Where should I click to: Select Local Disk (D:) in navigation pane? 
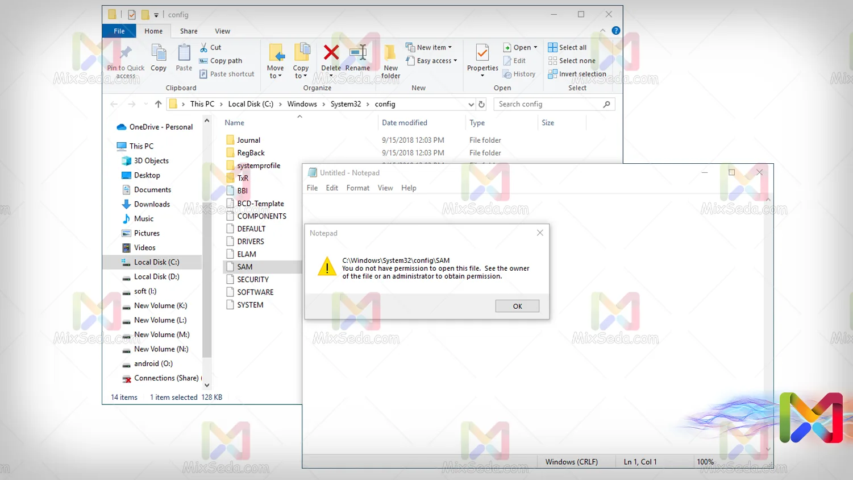[156, 277]
